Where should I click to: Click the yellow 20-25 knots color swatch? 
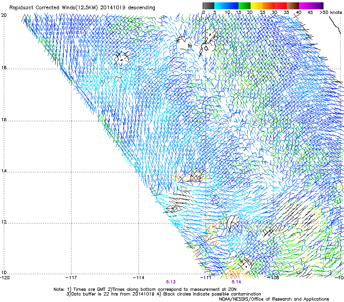coord(257,6)
